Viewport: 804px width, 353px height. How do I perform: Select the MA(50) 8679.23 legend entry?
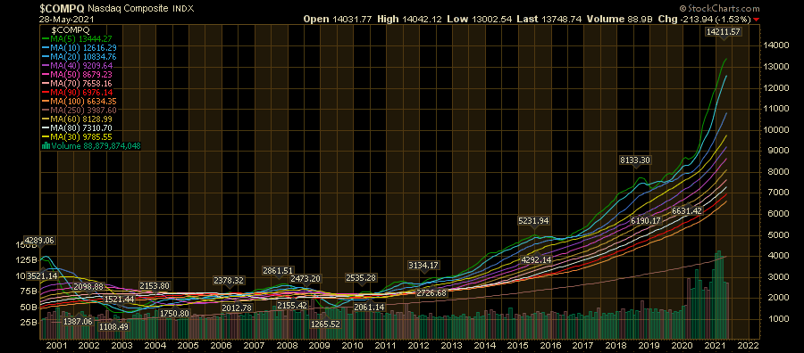pyautogui.click(x=77, y=74)
